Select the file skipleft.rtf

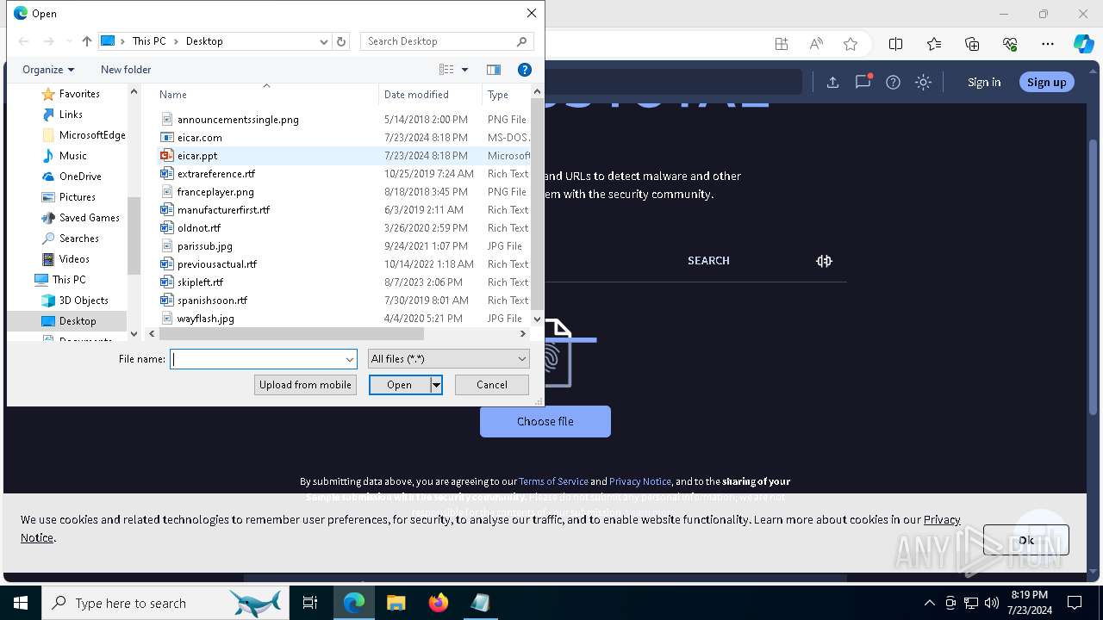coord(200,282)
